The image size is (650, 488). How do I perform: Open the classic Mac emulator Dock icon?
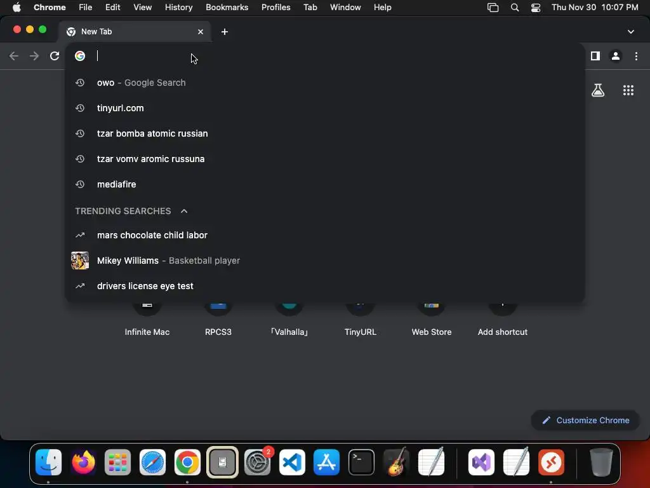[x=222, y=462]
